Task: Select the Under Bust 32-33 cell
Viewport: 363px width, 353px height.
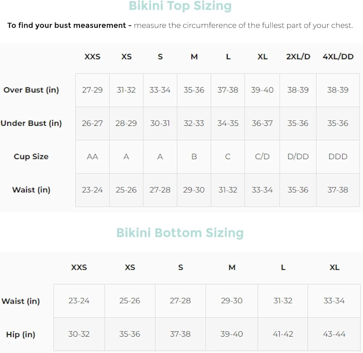Action: point(194,123)
